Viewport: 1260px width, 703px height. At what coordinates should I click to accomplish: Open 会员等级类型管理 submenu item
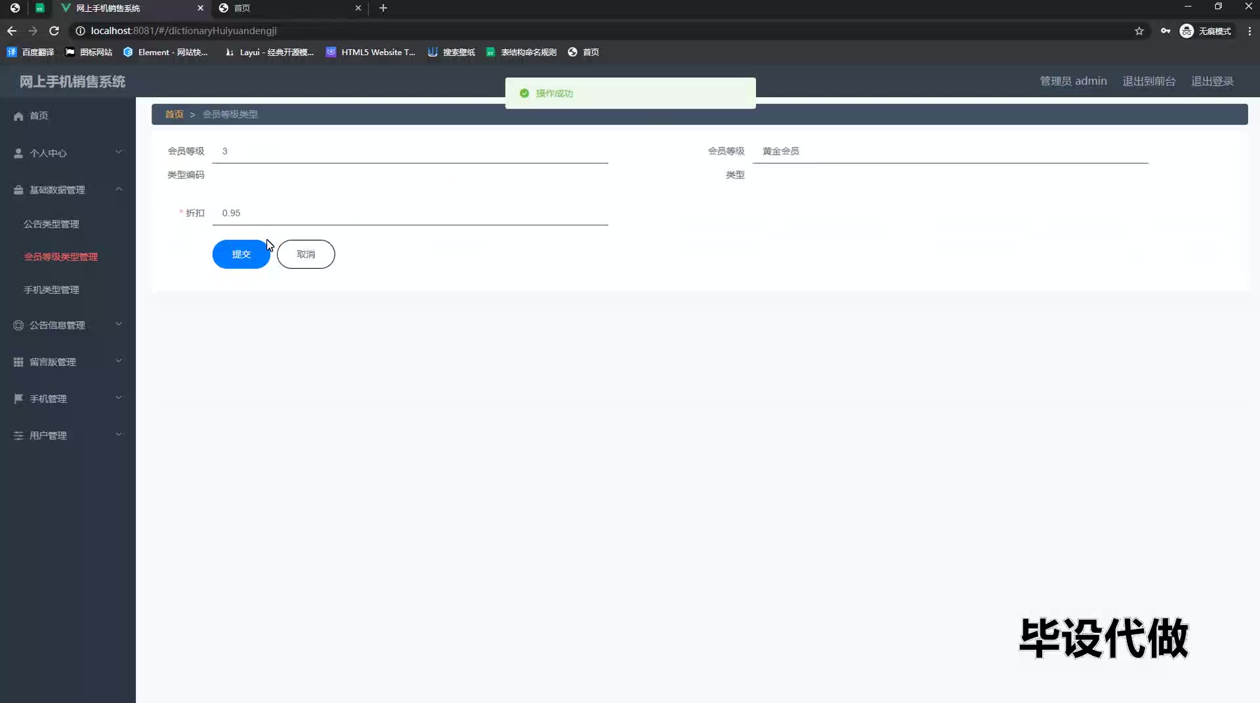(x=60, y=256)
